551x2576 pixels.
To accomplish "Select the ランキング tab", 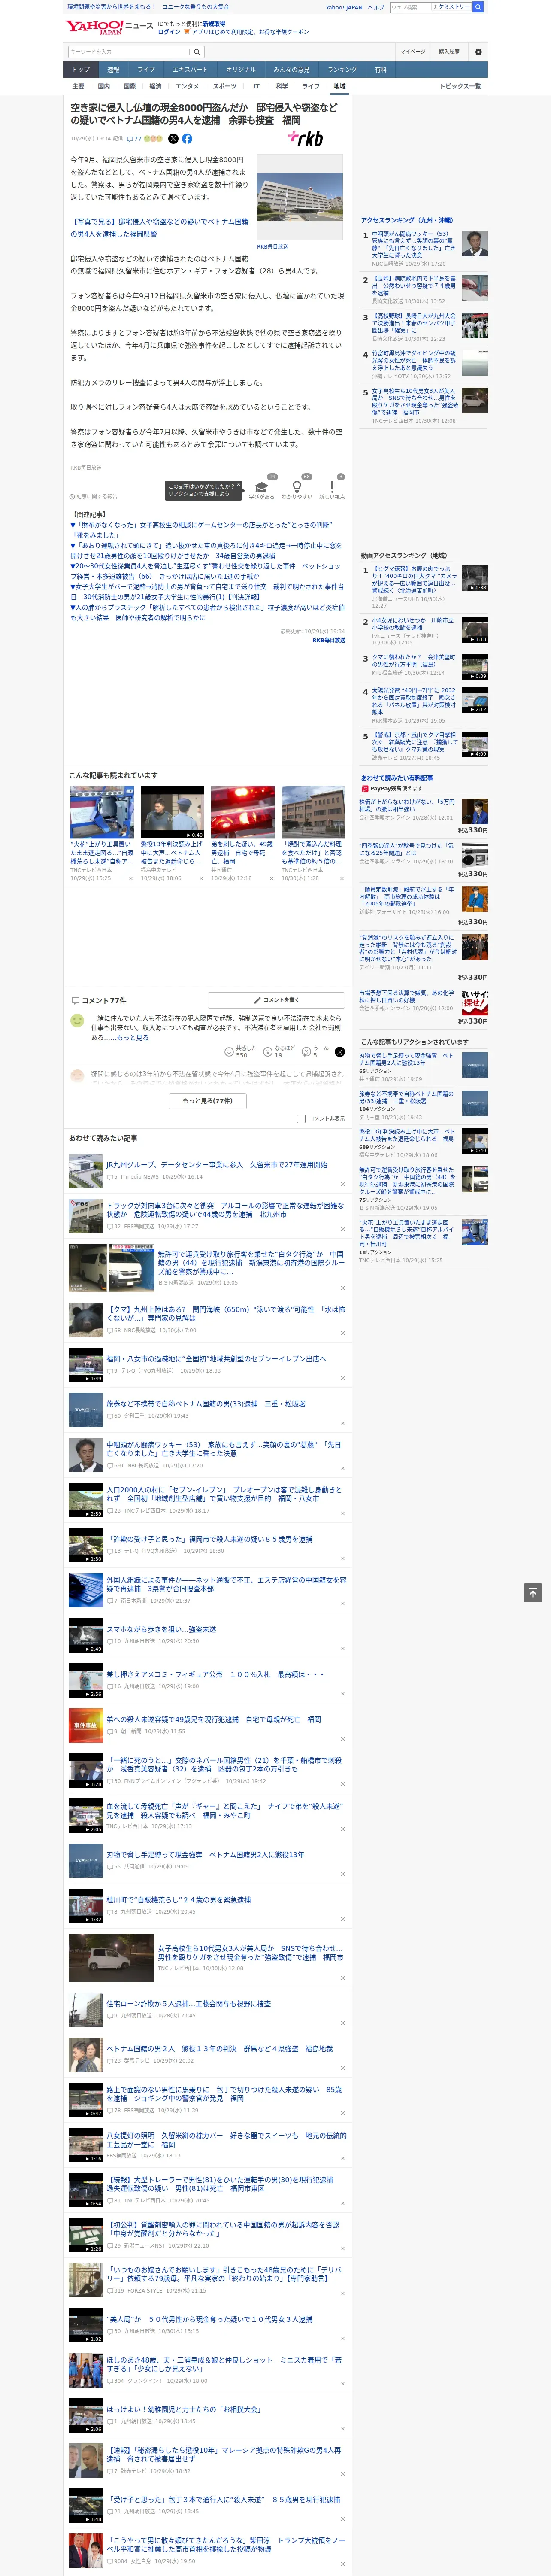I will (x=342, y=70).
